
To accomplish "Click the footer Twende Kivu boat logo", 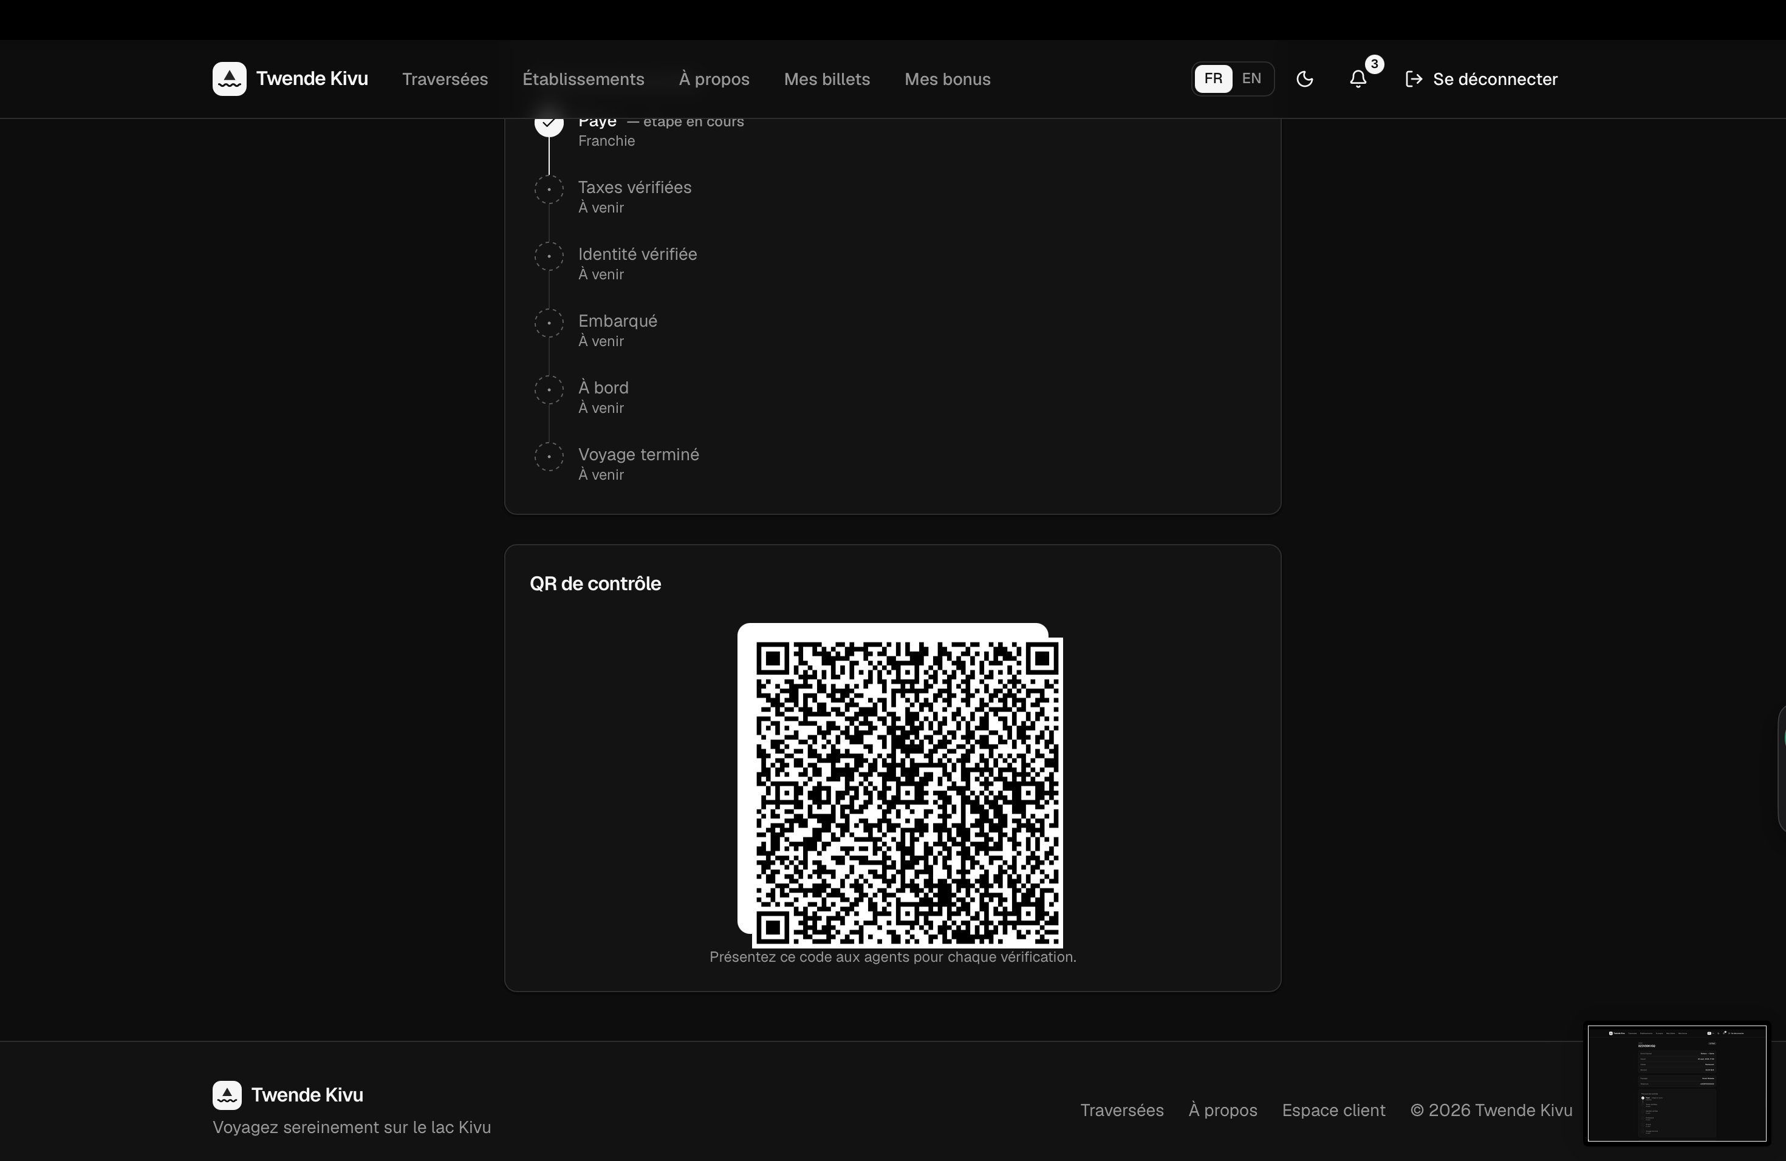I will tap(227, 1095).
